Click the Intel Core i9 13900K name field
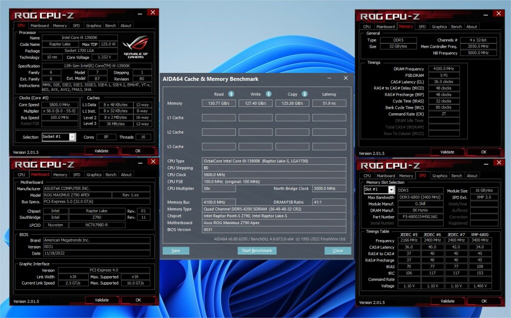The image size is (511, 318). tap(79, 37)
